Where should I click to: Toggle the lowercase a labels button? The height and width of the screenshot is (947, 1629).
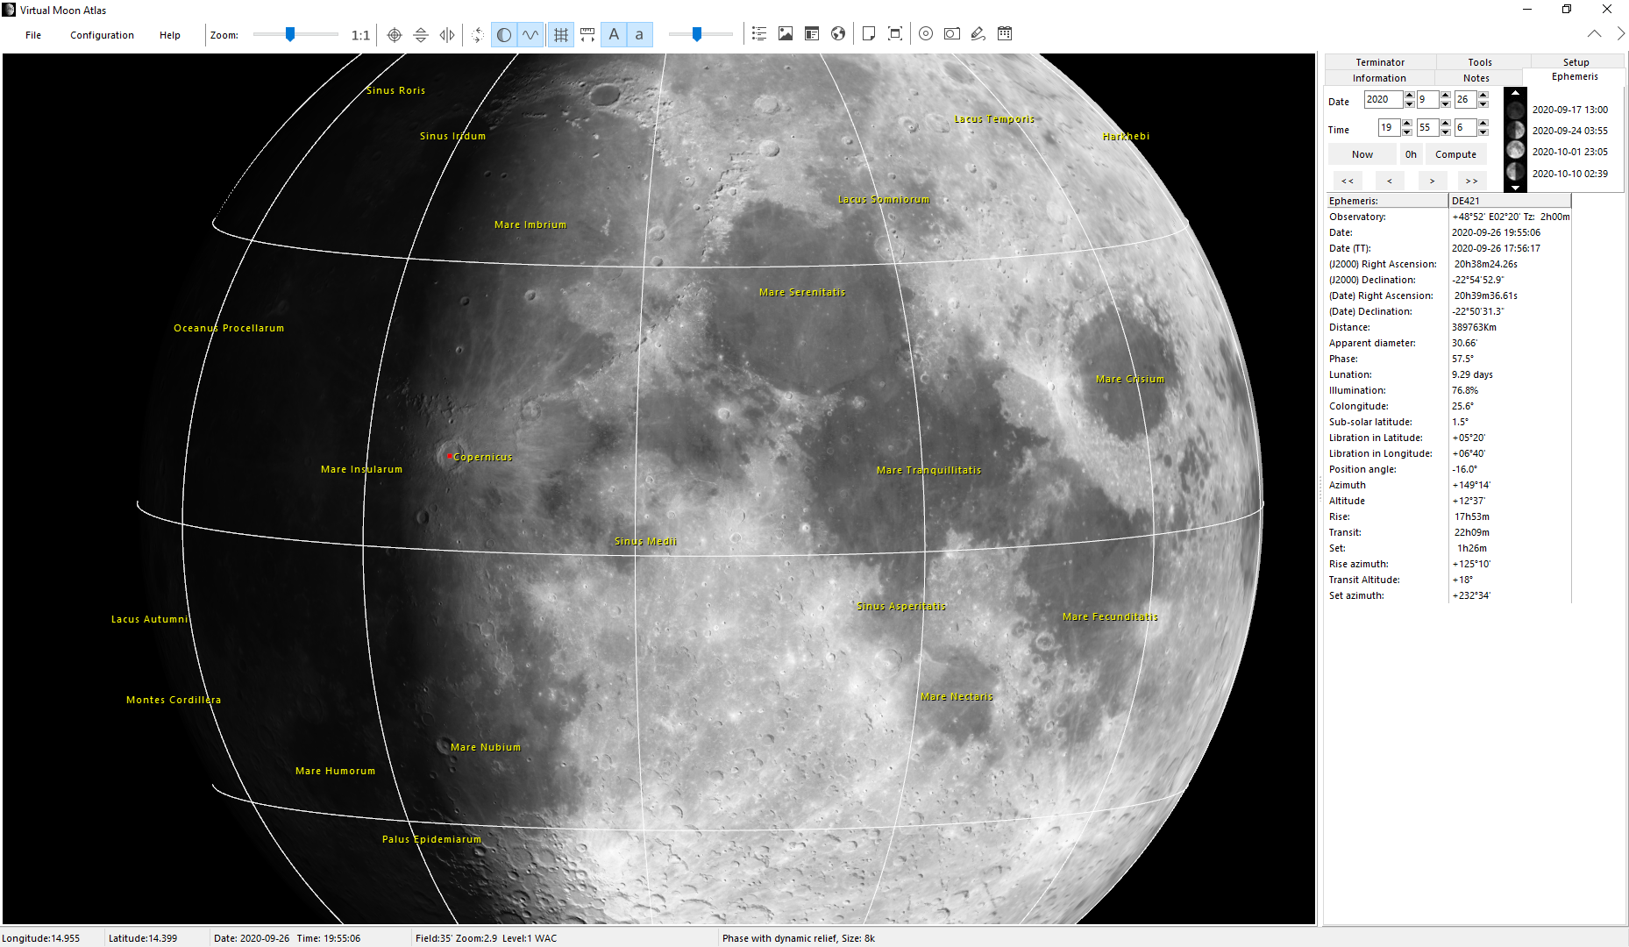pos(639,35)
